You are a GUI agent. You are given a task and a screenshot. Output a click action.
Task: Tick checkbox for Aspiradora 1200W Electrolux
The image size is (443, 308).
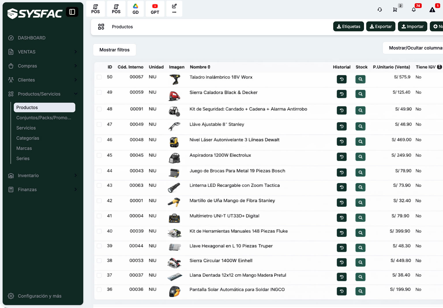99,155
